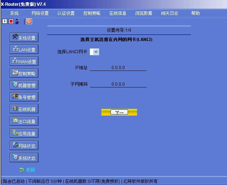Click the 在线机器数 status entry
The height and width of the screenshot is (185, 227).
tap(92, 181)
